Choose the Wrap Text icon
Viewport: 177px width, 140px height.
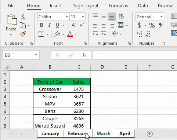(121, 16)
